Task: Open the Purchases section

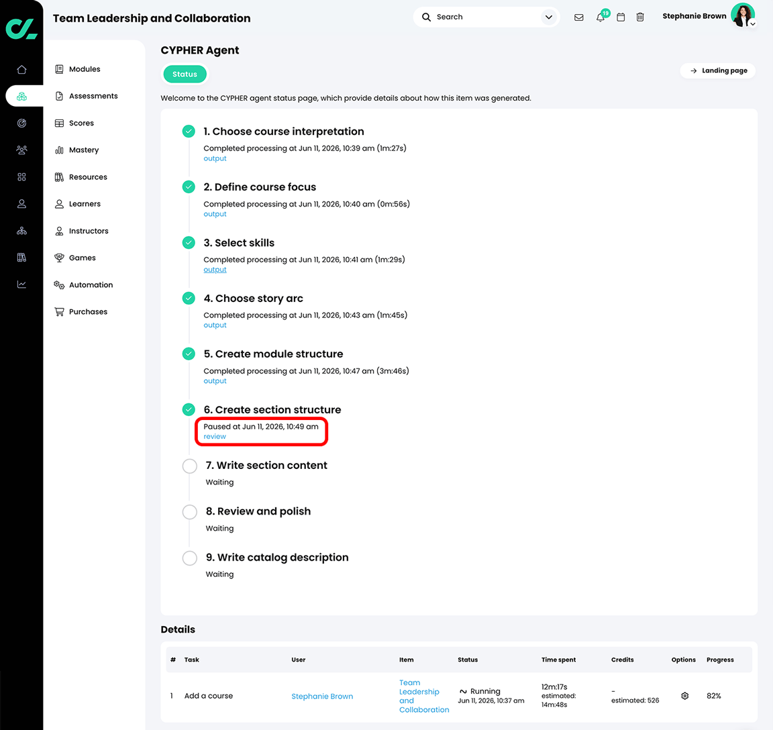Action: tap(89, 311)
